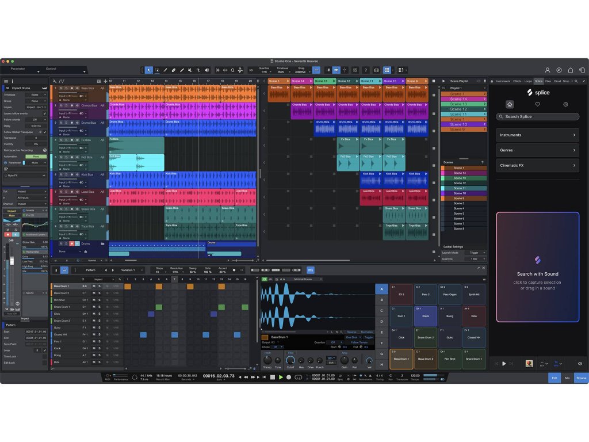This screenshot has width=589, height=442.
Task: Toggle the Follow Global Transpose checkbox
Action: tap(45, 132)
